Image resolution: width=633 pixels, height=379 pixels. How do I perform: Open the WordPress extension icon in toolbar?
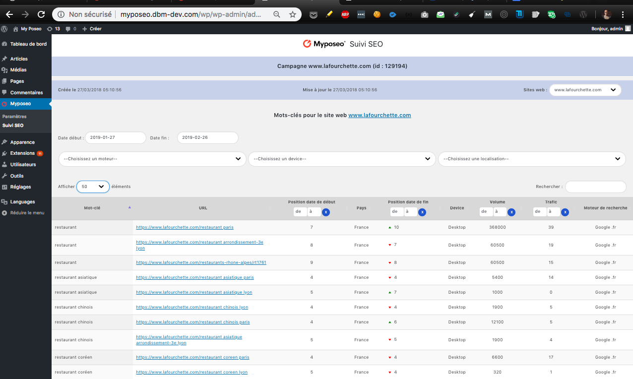coord(583,14)
